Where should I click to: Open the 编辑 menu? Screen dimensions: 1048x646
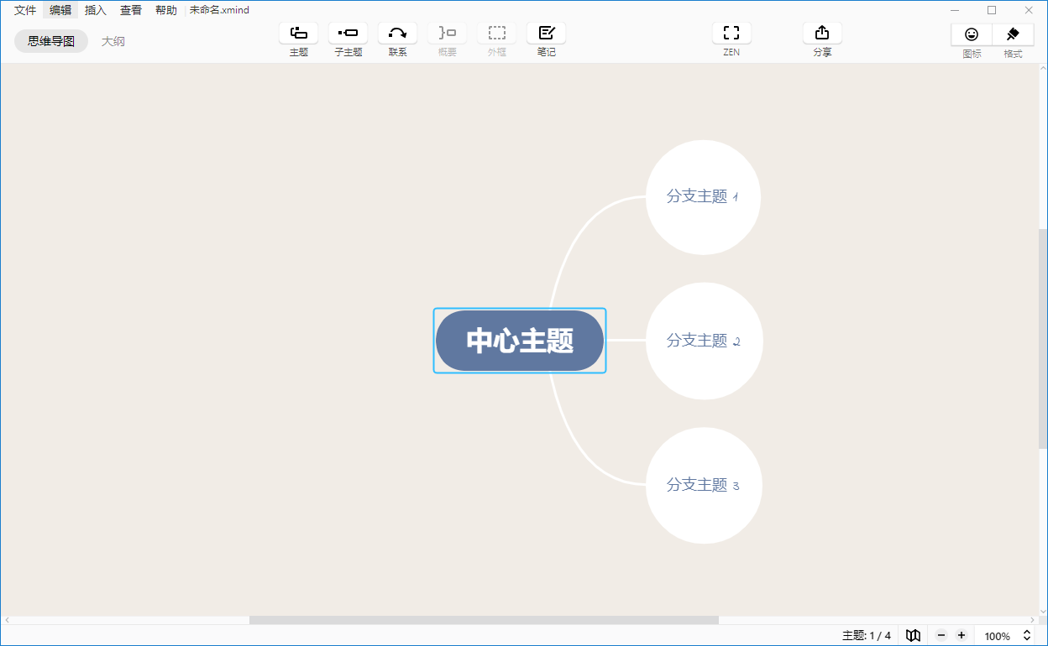(x=60, y=10)
